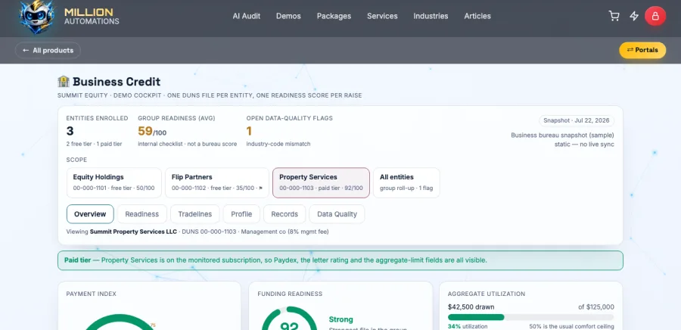This screenshot has width=681, height=330.
Task: Click the 'AGGREGATE UTILIZATION' card heading
Action: pyautogui.click(x=487, y=294)
